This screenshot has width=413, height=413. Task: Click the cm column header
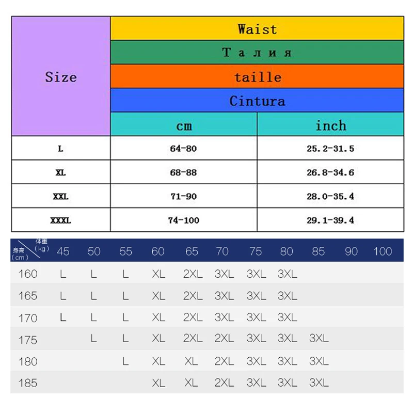click(184, 124)
